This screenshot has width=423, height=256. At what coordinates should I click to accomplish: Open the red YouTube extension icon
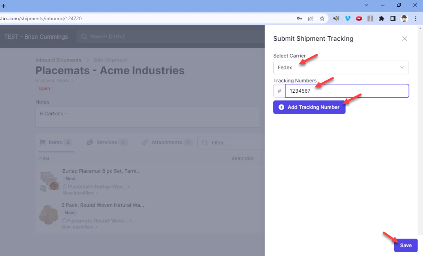pos(359,19)
